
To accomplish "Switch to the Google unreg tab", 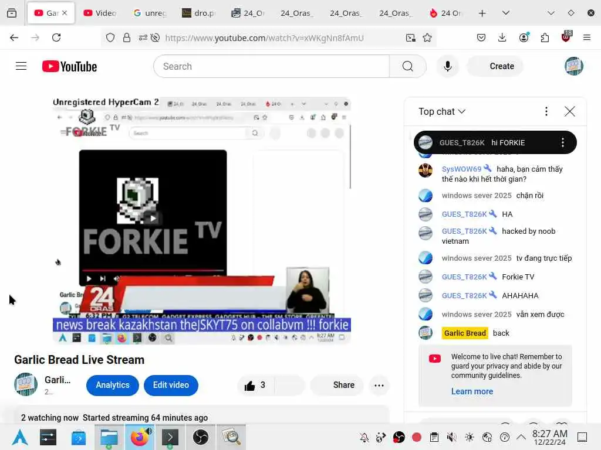I will [150, 13].
